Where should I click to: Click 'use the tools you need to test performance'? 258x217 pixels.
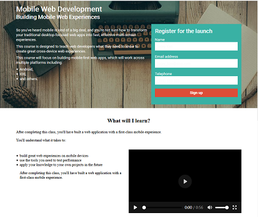[51, 160]
